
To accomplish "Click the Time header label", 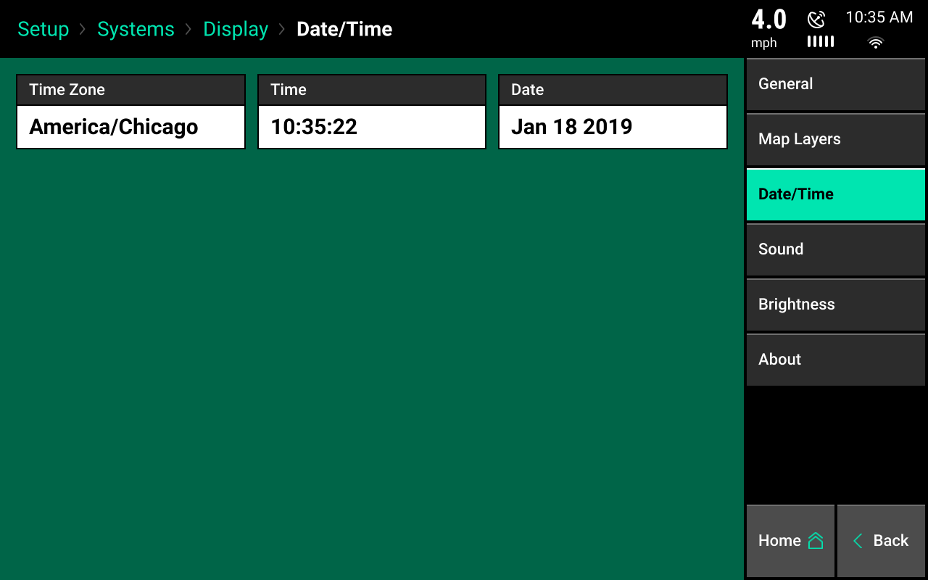I will (x=289, y=90).
